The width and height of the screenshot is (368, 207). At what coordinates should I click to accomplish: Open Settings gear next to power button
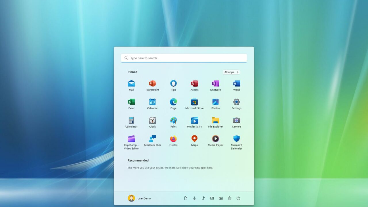pyautogui.click(x=229, y=198)
